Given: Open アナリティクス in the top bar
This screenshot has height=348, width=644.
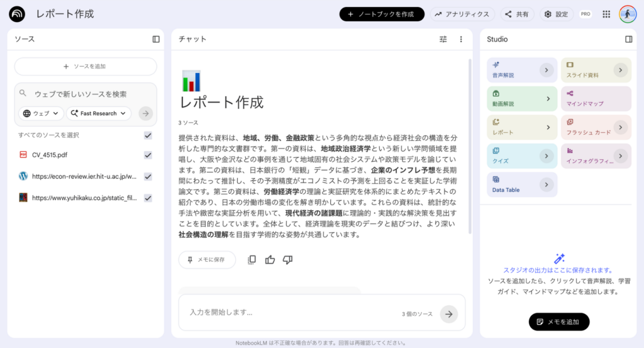Looking at the screenshot, I should [x=462, y=14].
